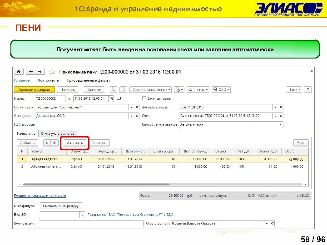
Task: Switch to the Счета учета расчетов tab
Action: (58, 133)
